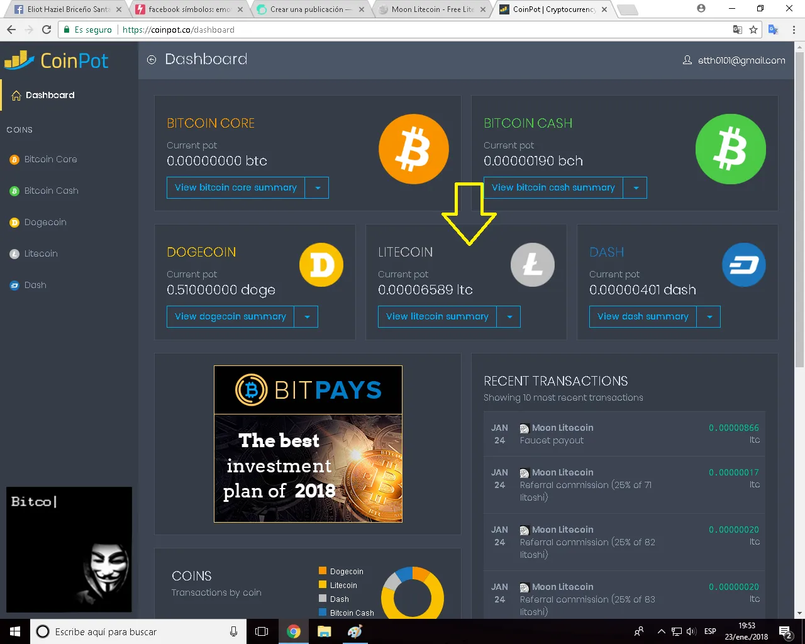Click View dogecoin summary button

click(230, 316)
